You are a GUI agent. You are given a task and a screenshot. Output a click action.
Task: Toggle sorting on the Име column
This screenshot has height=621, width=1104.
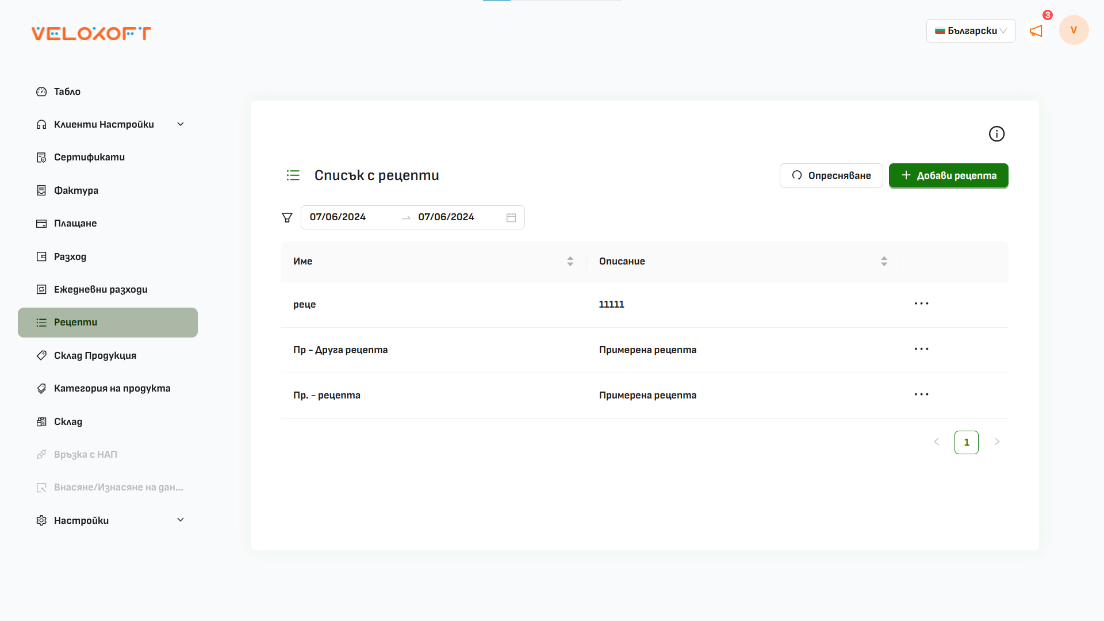[x=570, y=260]
